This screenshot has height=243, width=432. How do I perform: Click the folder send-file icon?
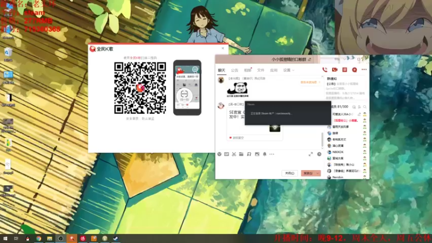241,154
